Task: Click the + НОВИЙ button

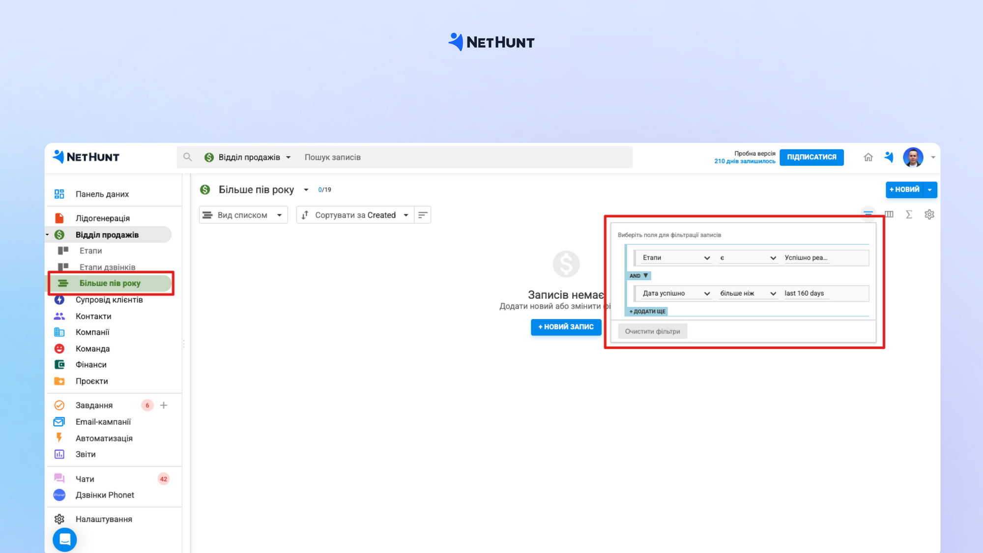Action: pos(904,190)
